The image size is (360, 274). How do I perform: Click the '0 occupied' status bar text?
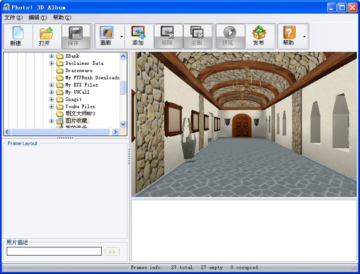pos(244,267)
